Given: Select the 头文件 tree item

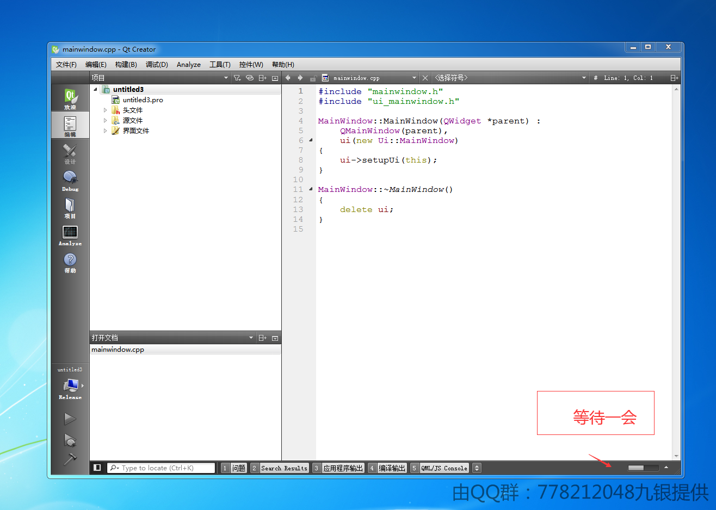Looking at the screenshot, I should click(x=132, y=110).
